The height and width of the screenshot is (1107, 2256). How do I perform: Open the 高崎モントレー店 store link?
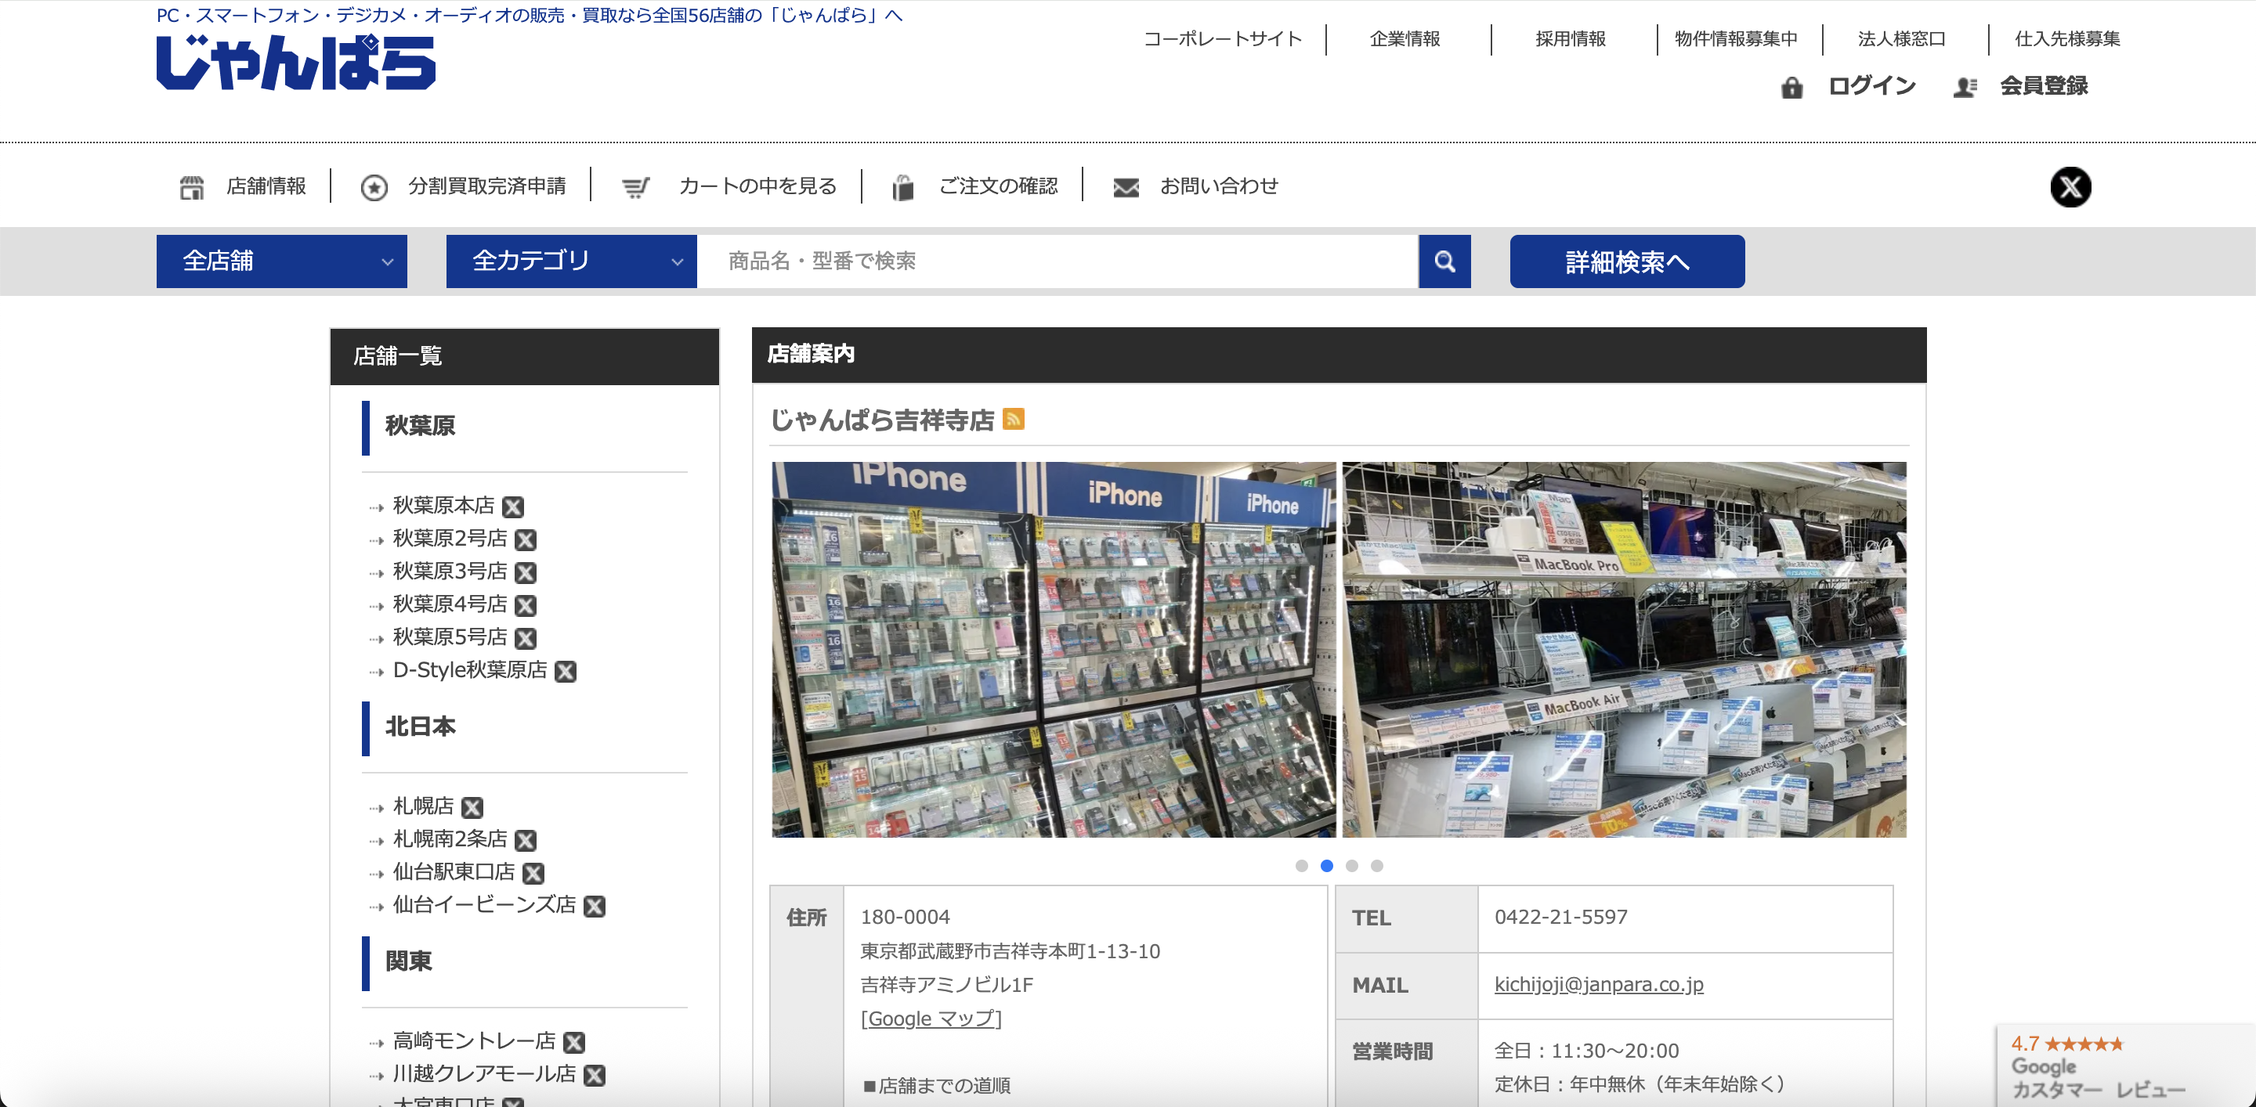tap(474, 1040)
